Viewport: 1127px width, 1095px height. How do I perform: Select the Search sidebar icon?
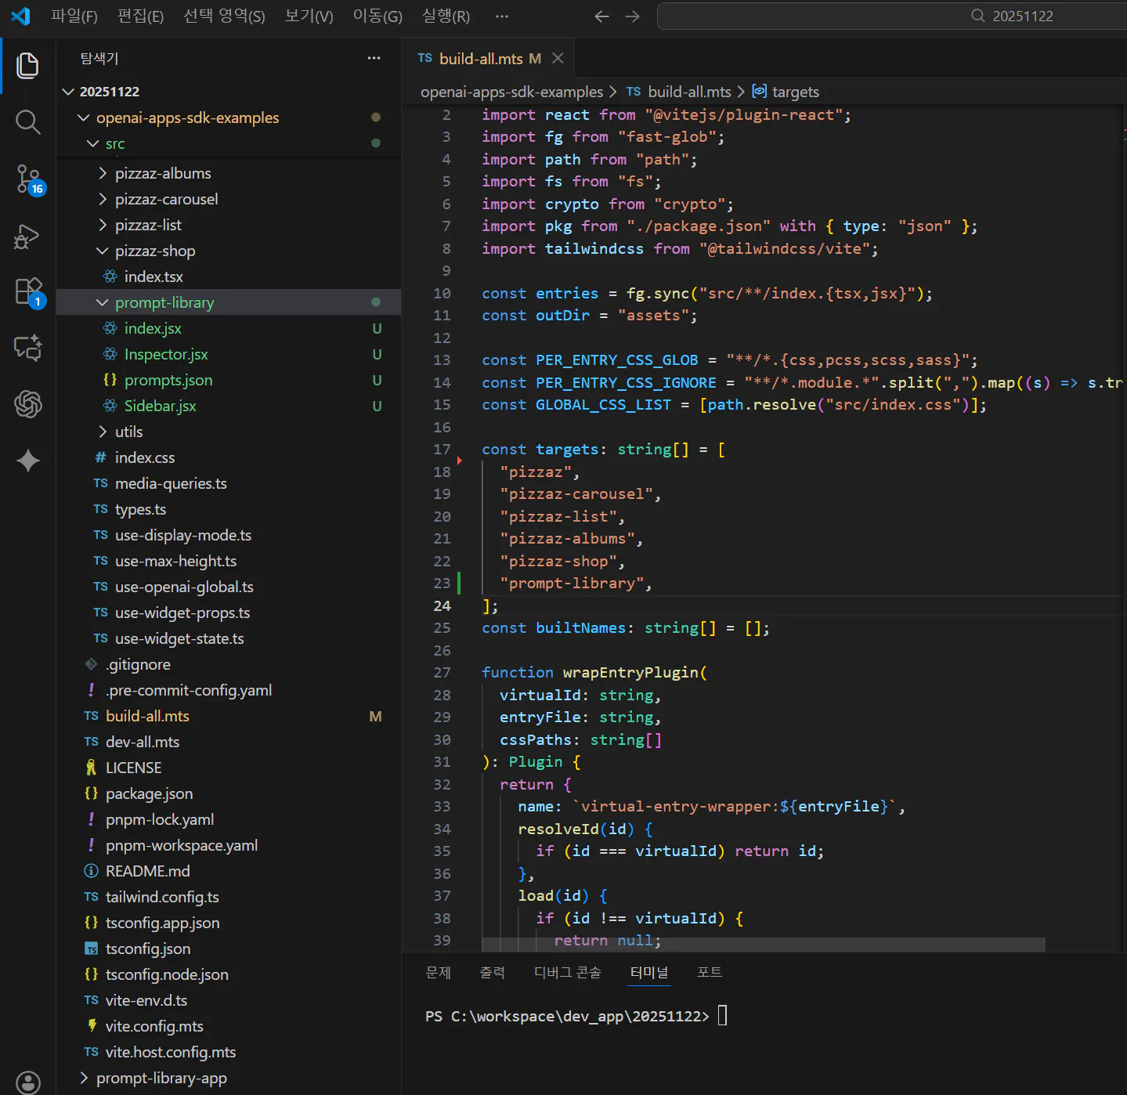pyautogui.click(x=27, y=122)
